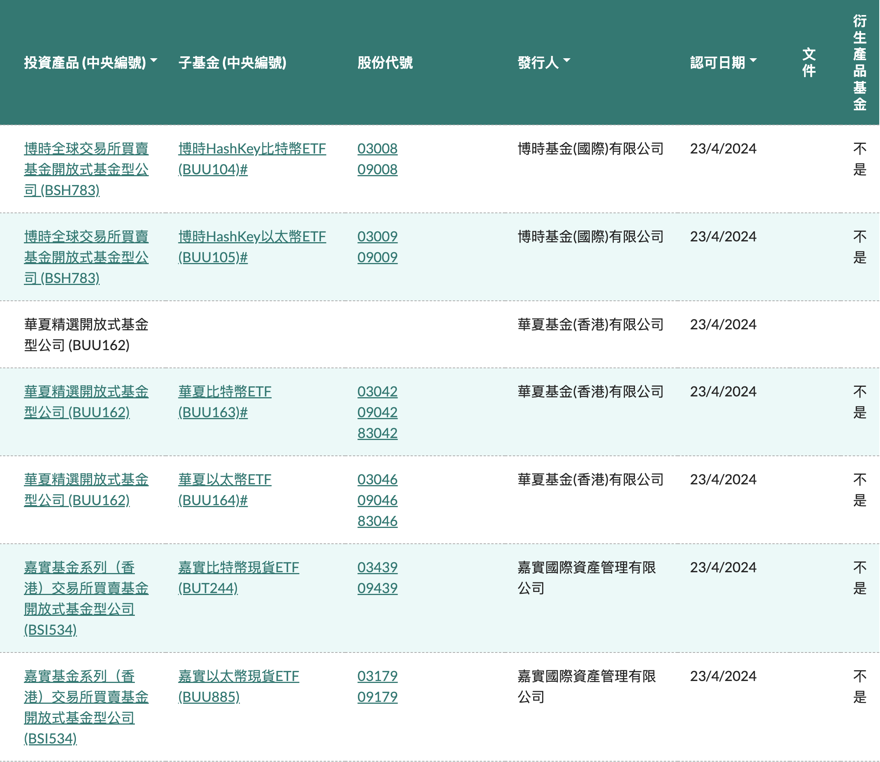
Task: Select 不是 value in 03042 row
Action: [860, 402]
